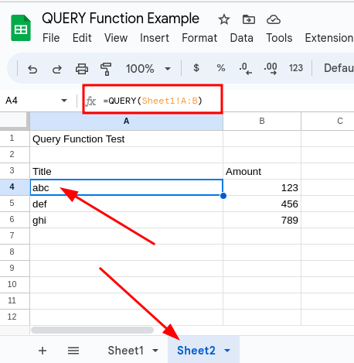Click cell with 'Query Function Test'

point(126,139)
